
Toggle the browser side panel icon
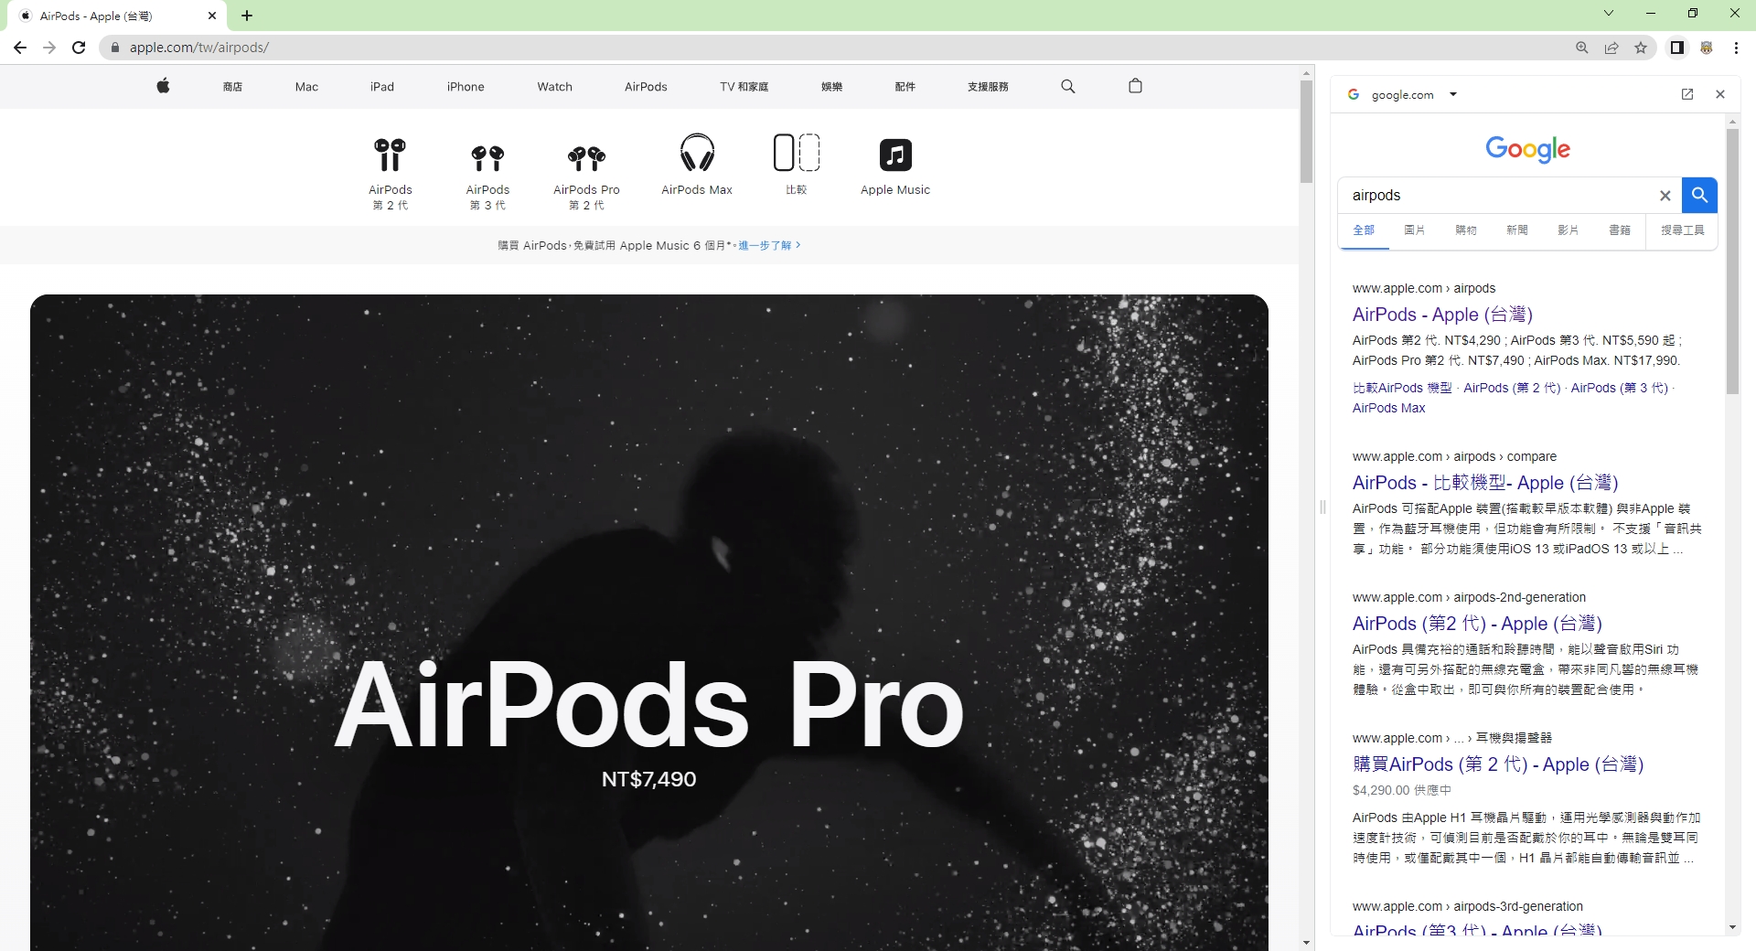click(x=1676, y=48)
